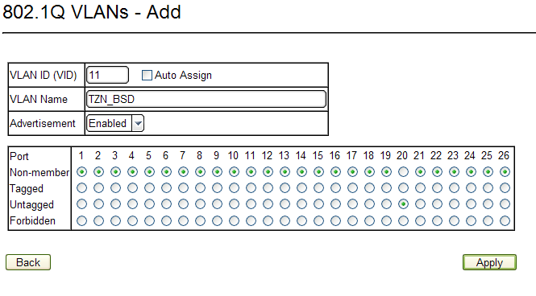Image resolution: width=536 pixels, height=296 pixels.
Task: Mark port 26 as Forbidden
Action: pos(505,220)
